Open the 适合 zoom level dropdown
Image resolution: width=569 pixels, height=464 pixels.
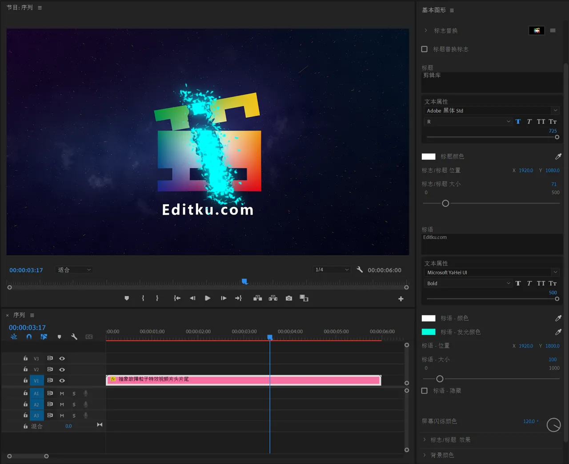click(74, 270)
